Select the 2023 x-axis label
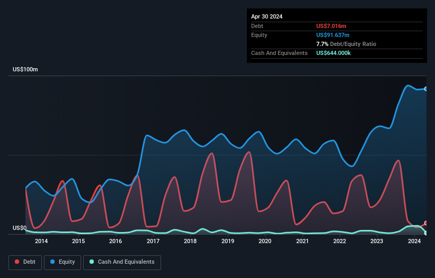435x278 pixels. 377,241
